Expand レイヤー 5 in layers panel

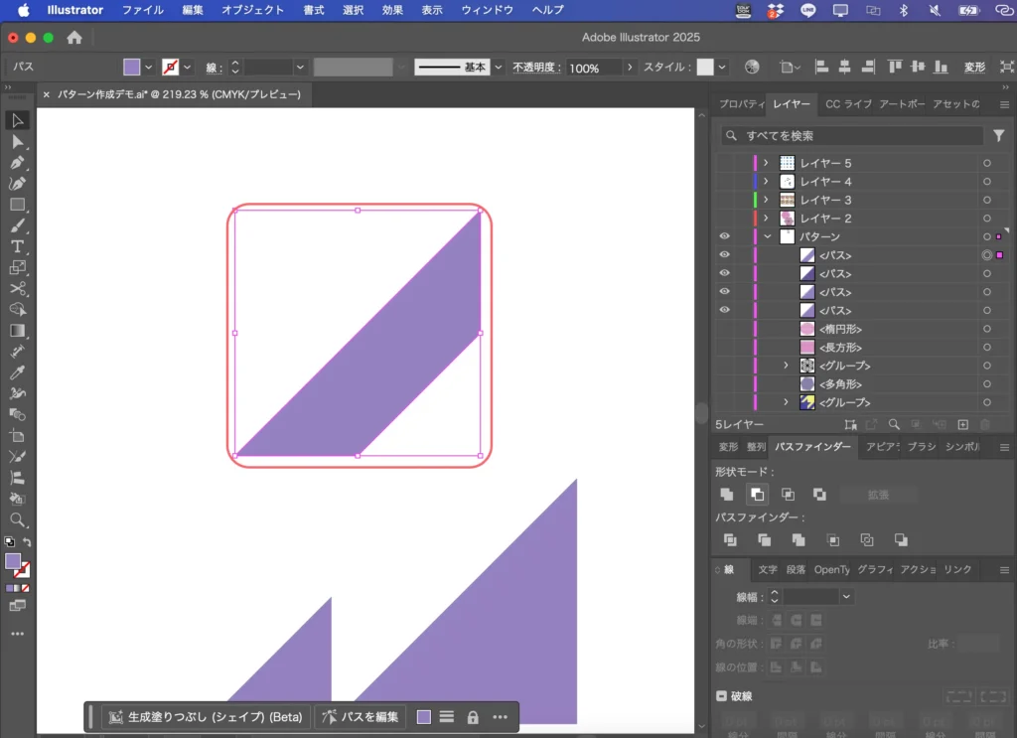tap(766, 163)
